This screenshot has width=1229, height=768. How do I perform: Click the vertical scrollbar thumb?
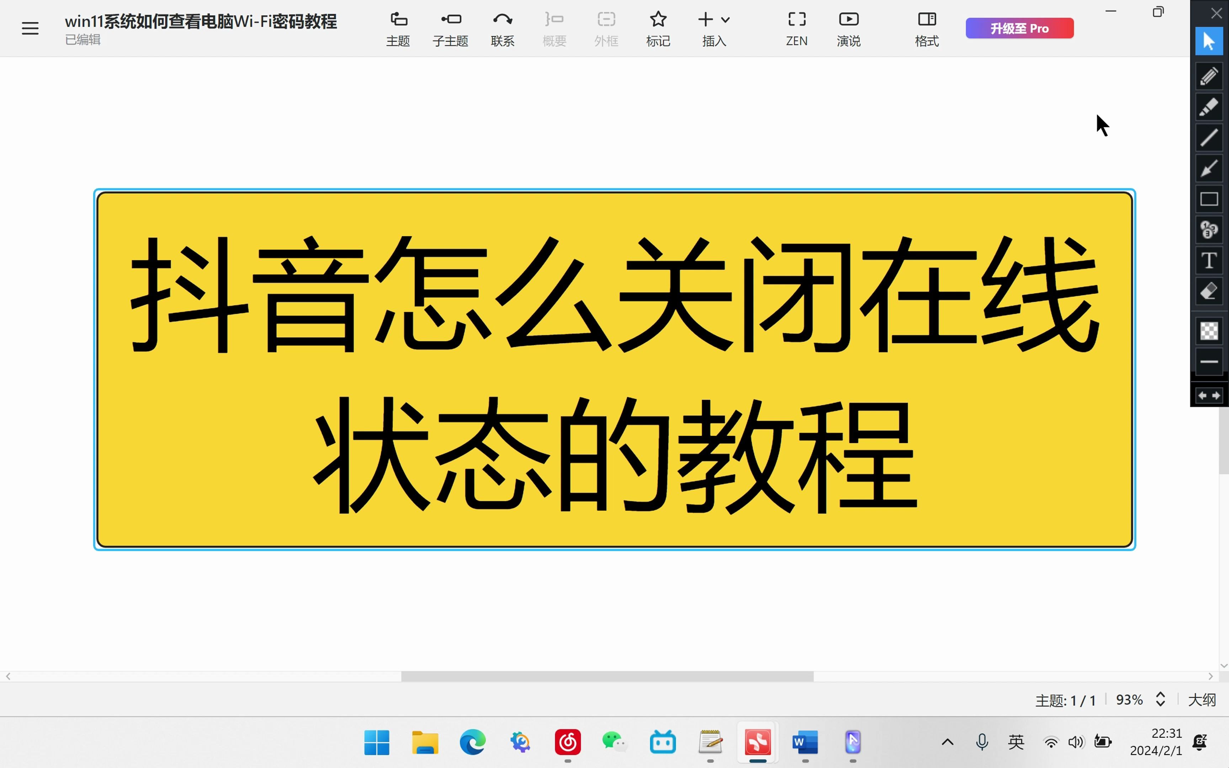pos(1224,440)
